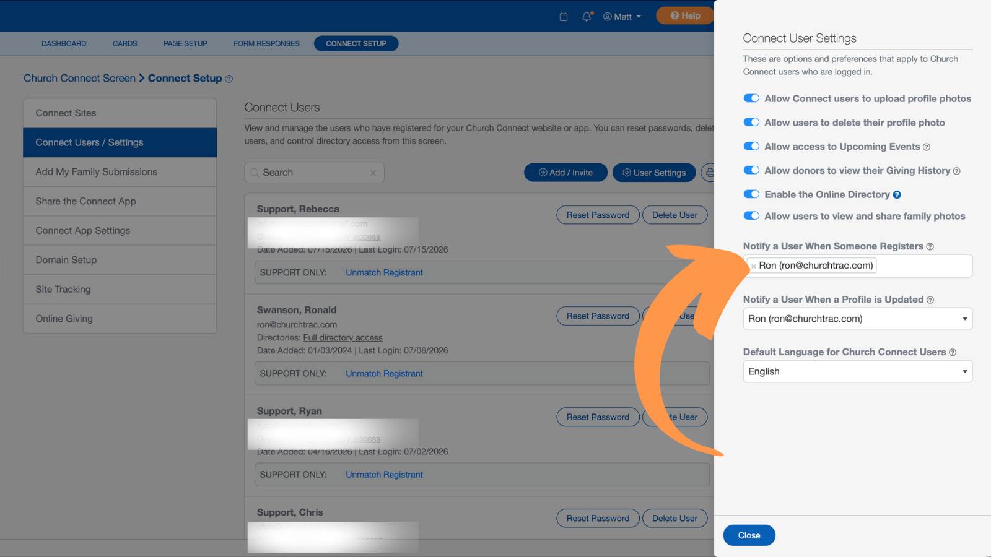Go to the Dashboard tab
Screen dimensions: 991x557
pos(64,43)
